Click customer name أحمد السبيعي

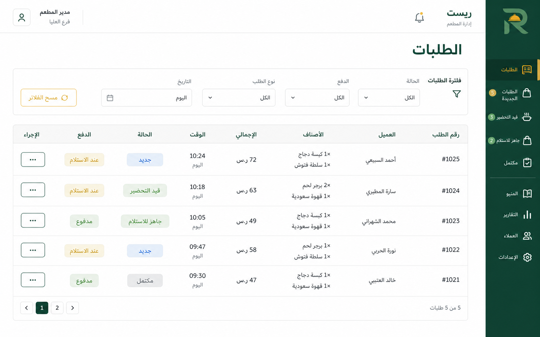pyautogui.click(x=381, y=160)
